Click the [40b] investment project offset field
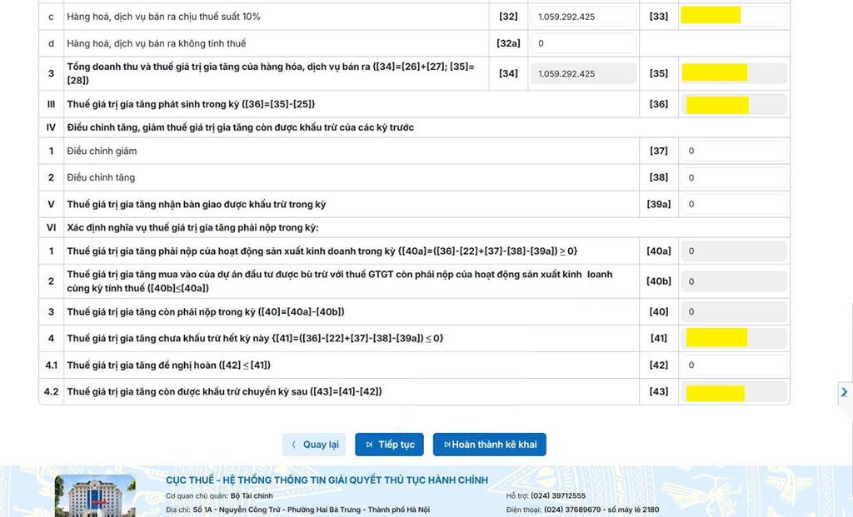853x517 pixels. (x=733, y=281)
